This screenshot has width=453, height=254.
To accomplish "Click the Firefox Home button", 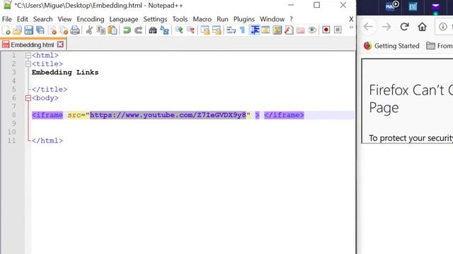I will 422,27.
